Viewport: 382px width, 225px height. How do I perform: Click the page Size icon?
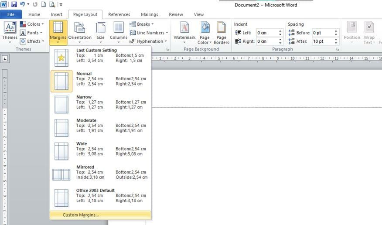[x=100, y=29]
